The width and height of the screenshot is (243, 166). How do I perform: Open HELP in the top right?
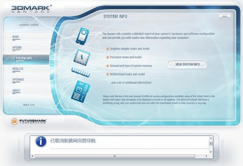click(225, 16)
